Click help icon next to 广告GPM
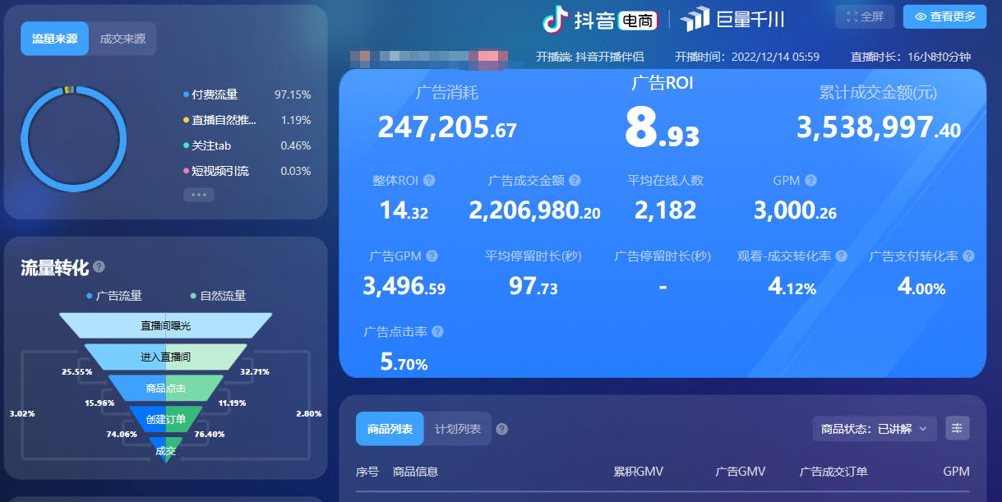The image size is (1002, 502). (x=432, y=256)
